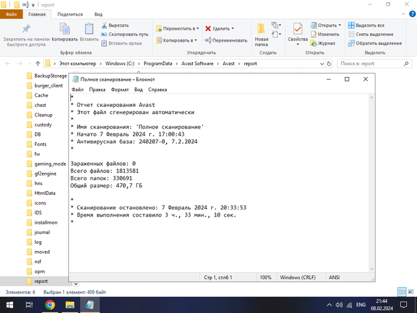Click Вставить ярлык in the ribbon
The image size is (417, 313).
[x=122, y=43]
